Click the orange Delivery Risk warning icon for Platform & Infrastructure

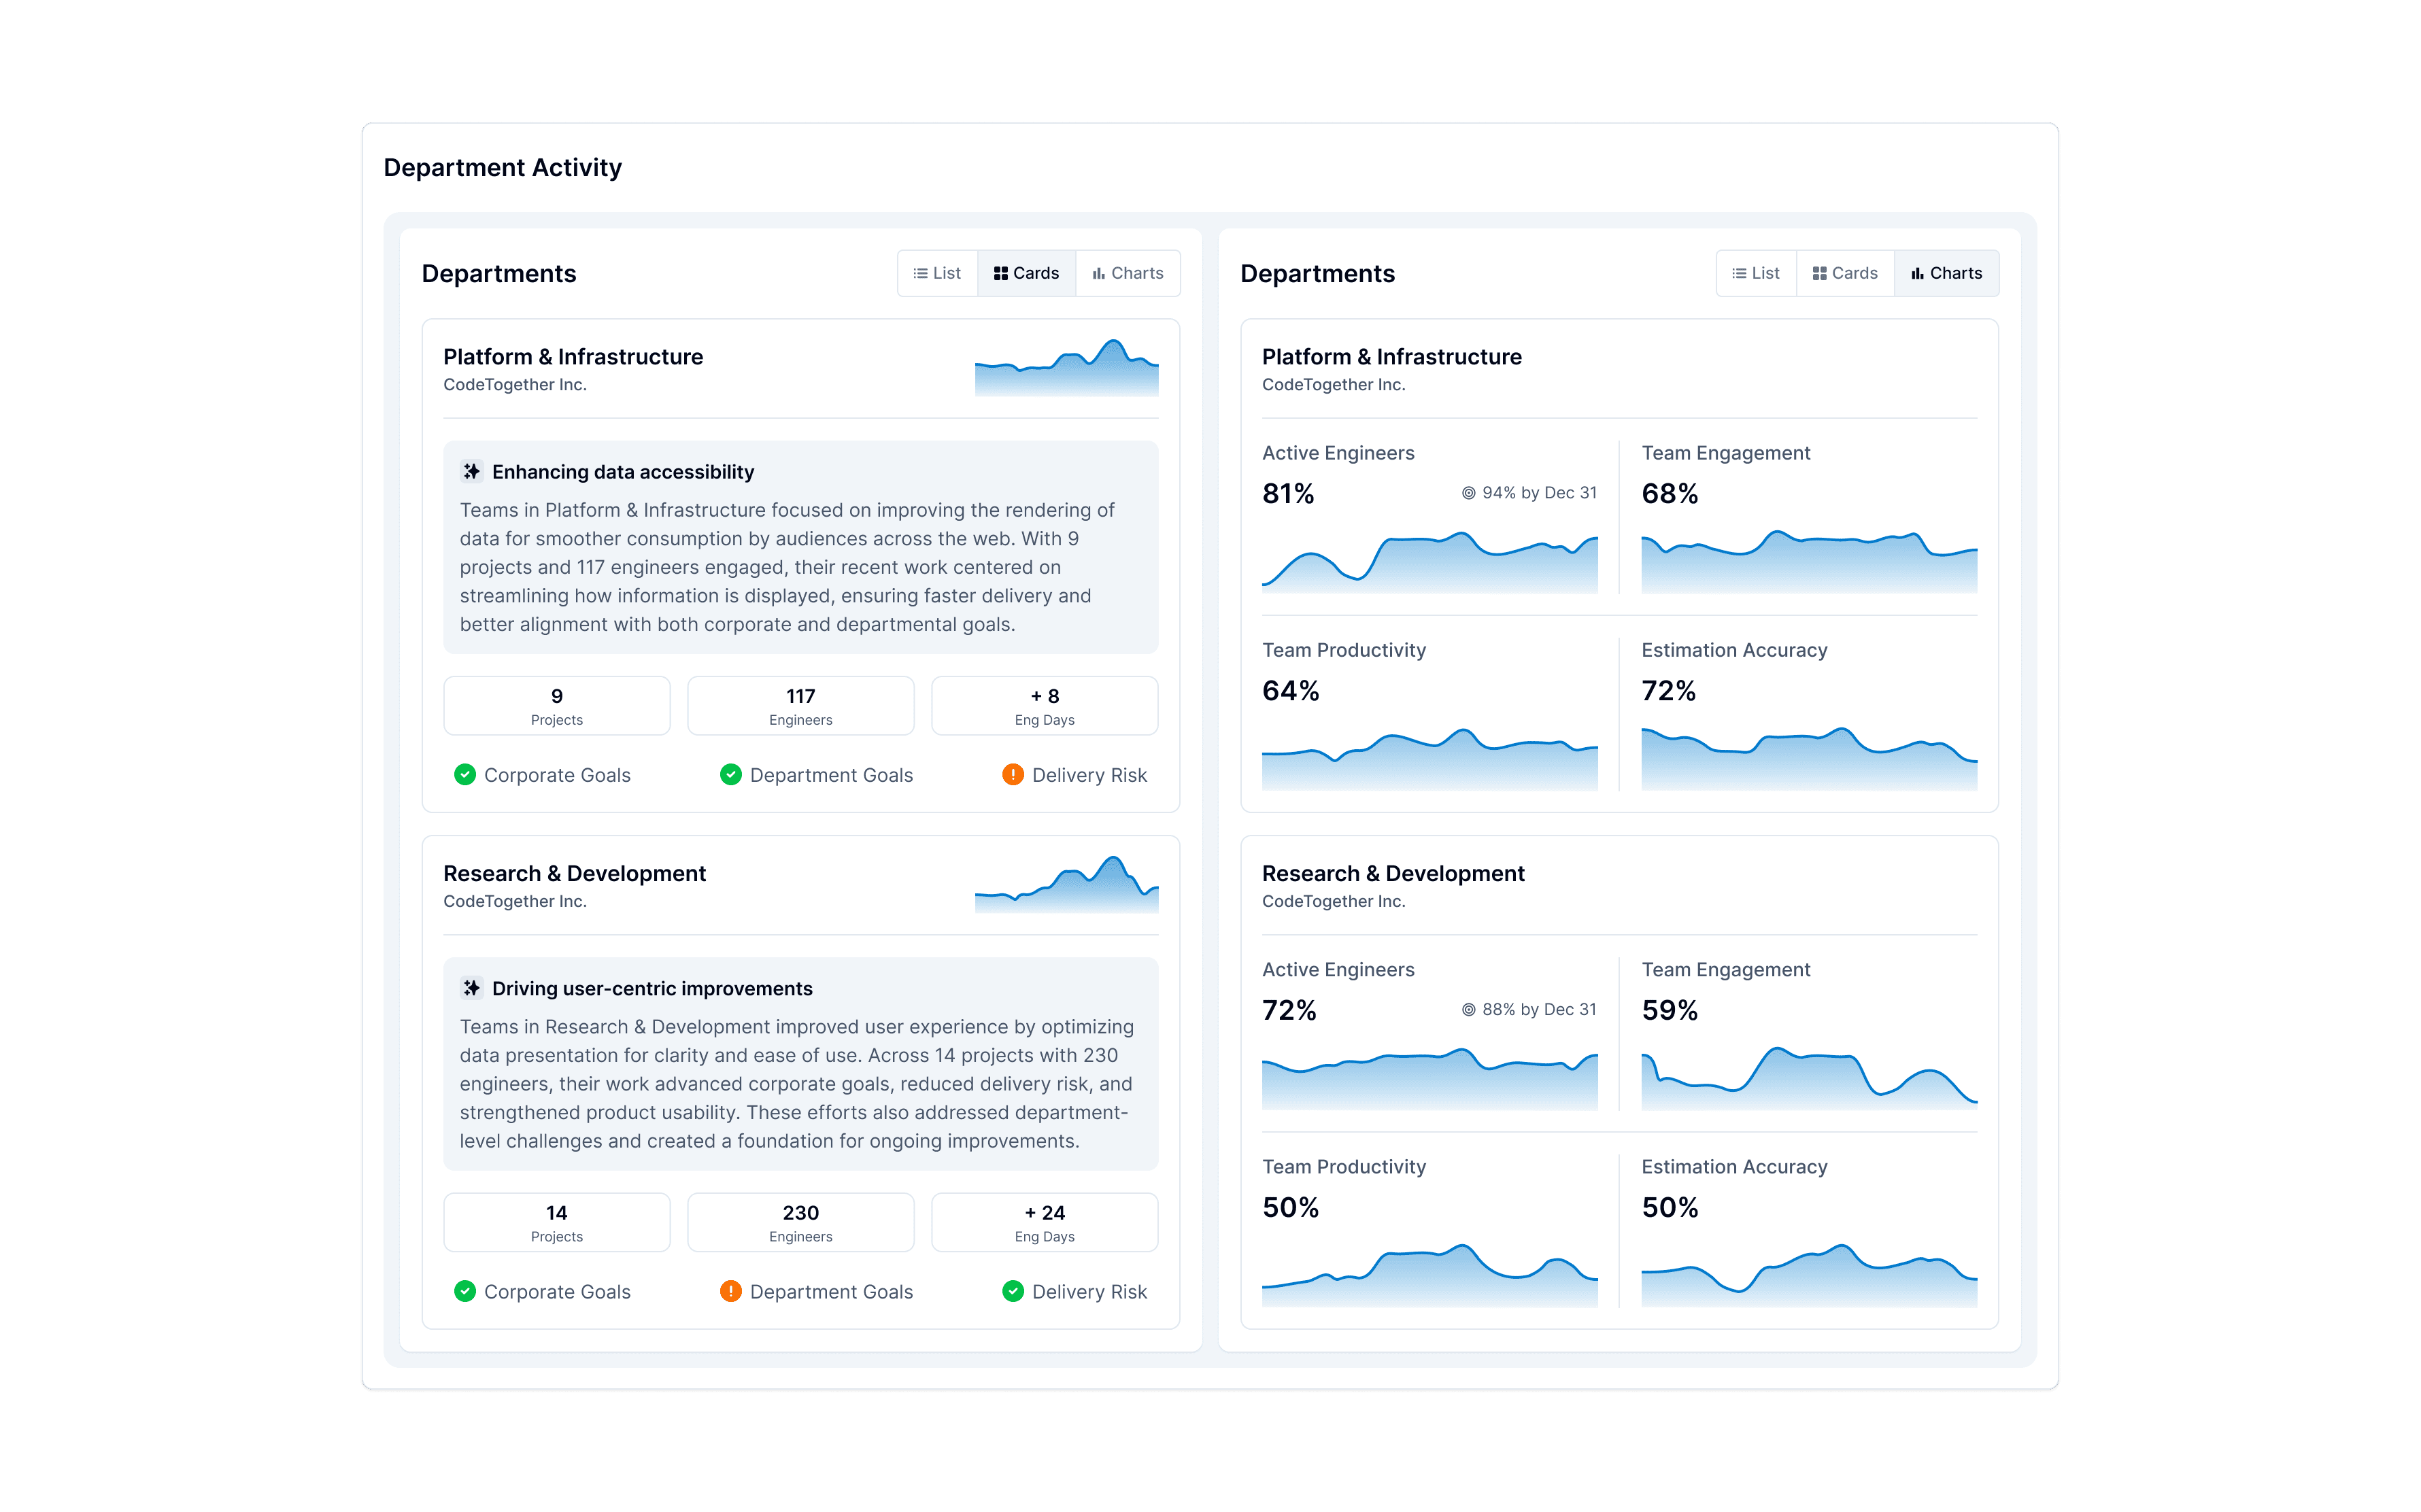tap(1012, 775)
